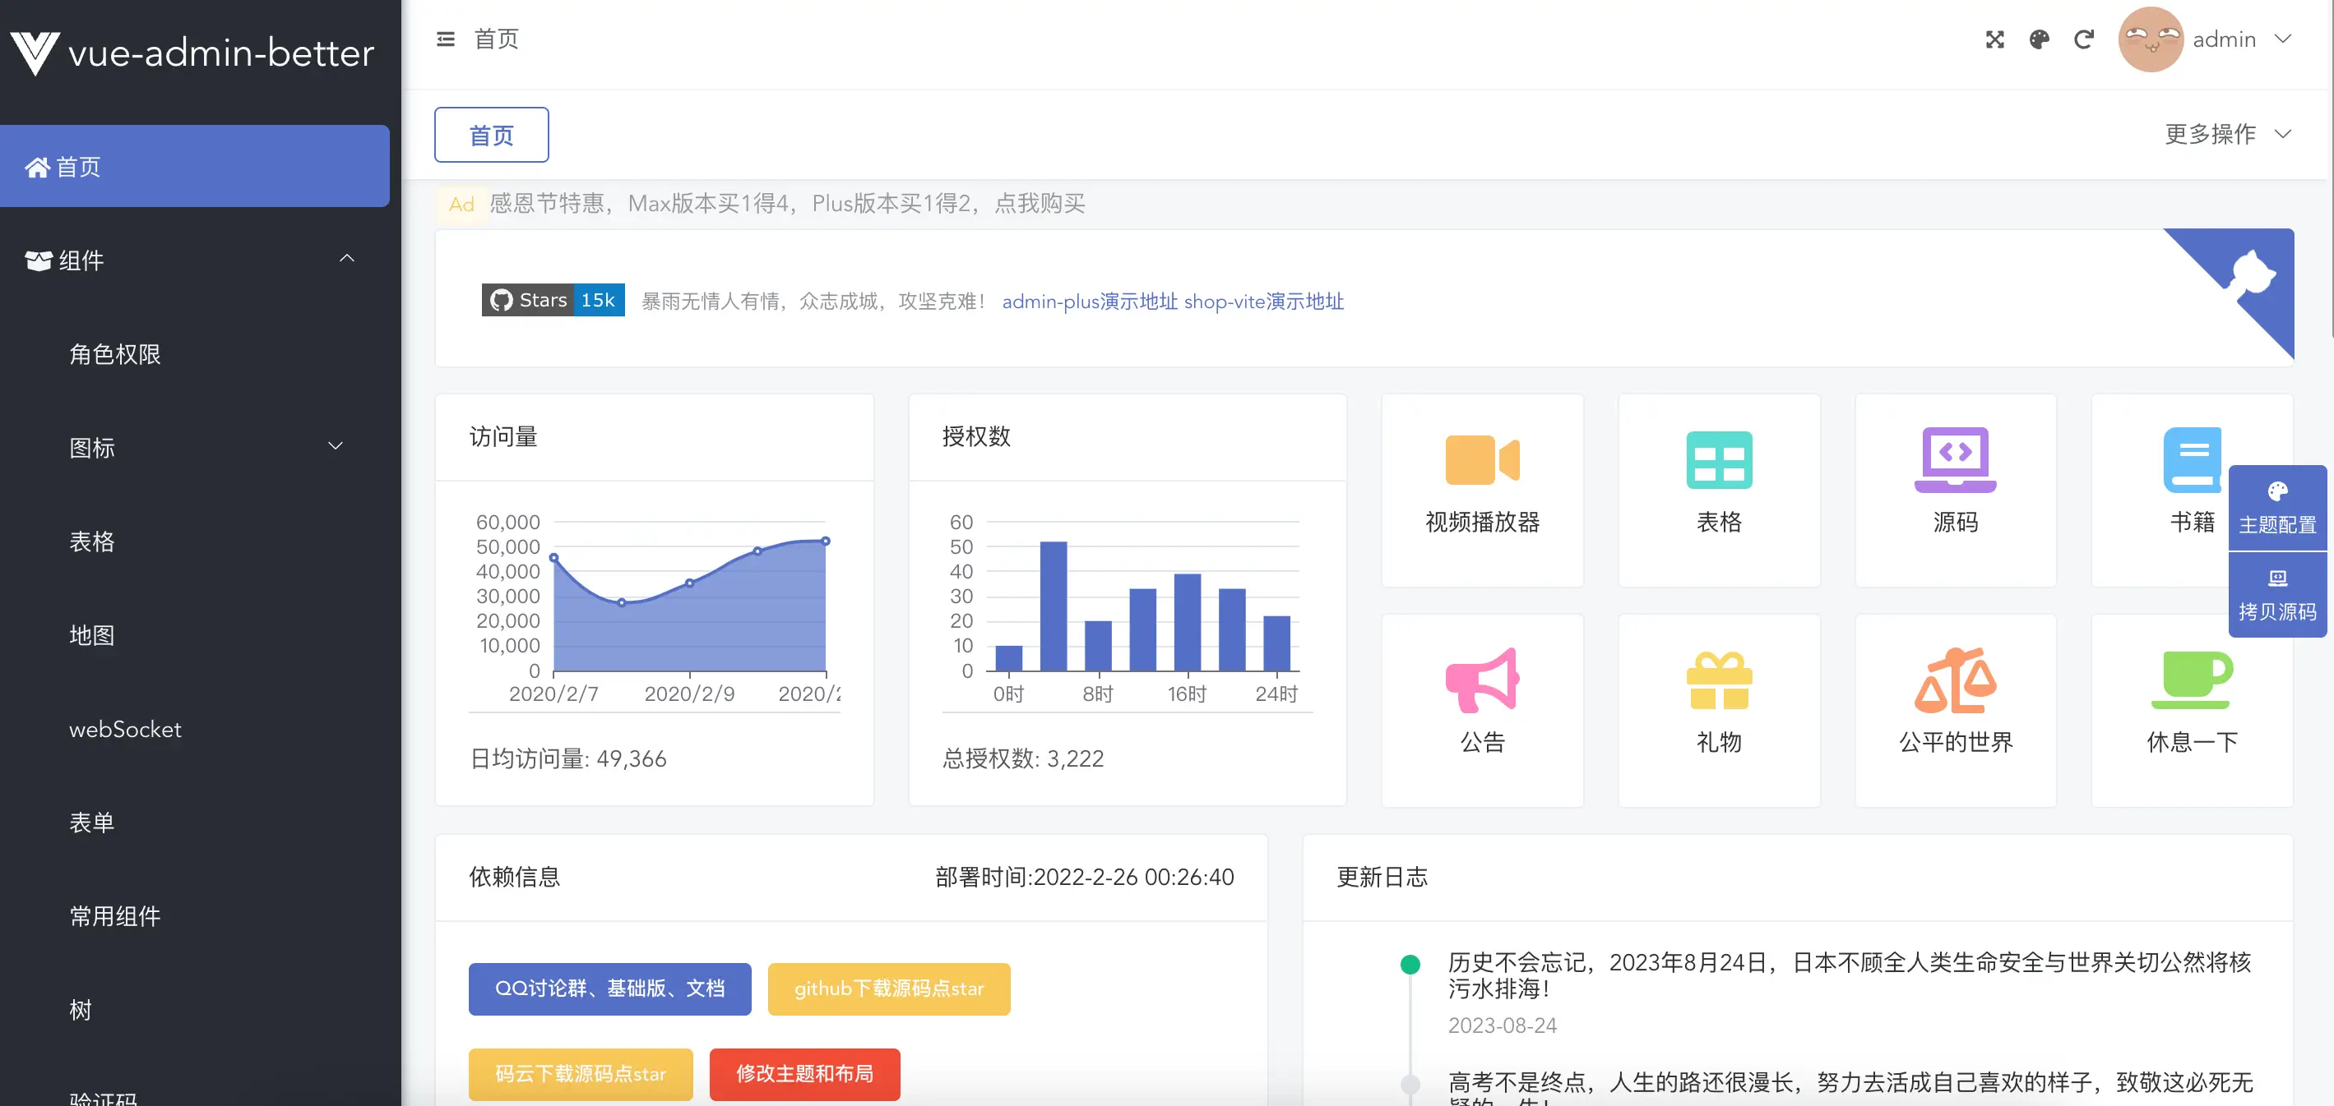Screen dimensions: 2334x1106
Task: Switch to the 首页 tab
Action: (491, 134)
